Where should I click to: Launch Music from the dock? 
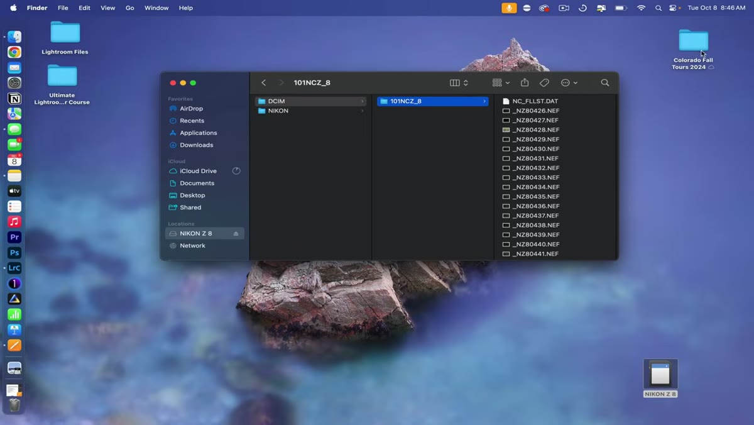coord(14,222)
